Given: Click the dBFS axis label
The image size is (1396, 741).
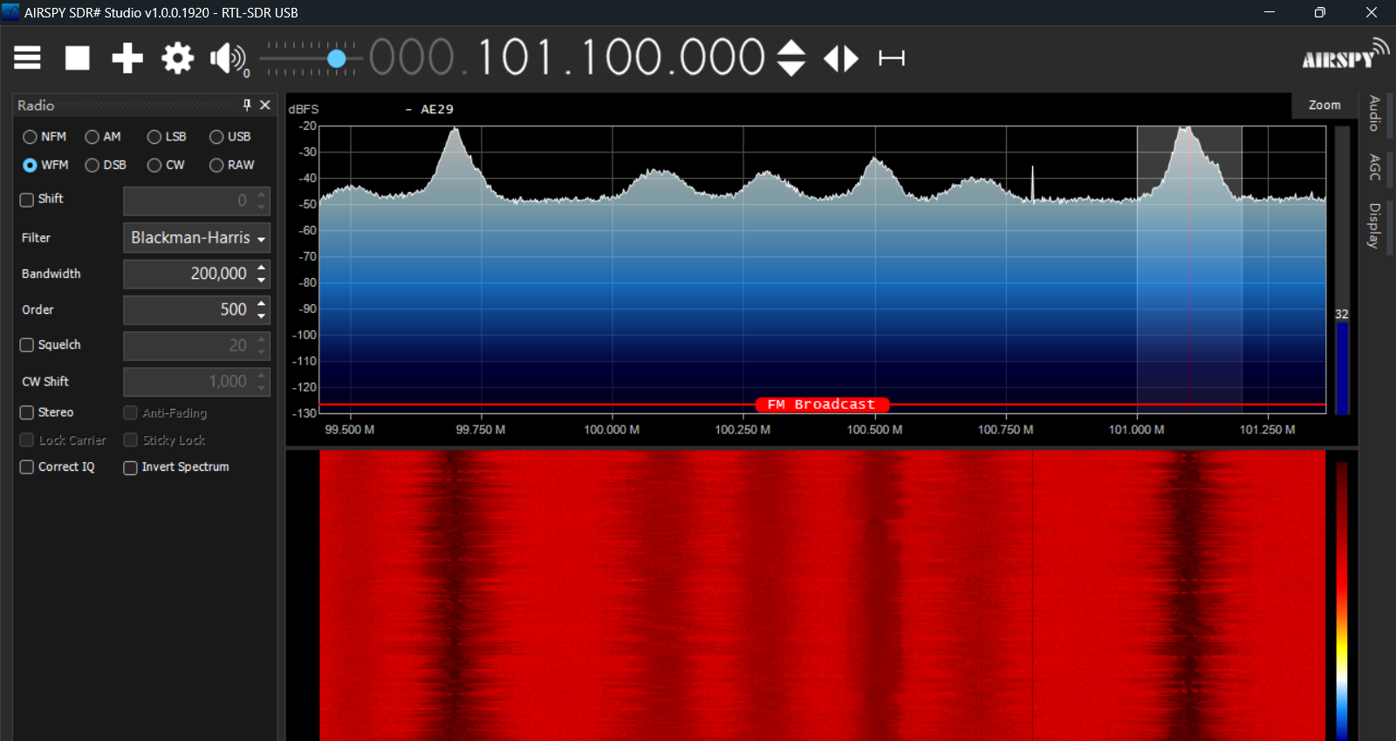Looking at the screenshot, I should [x=304, y=109].
